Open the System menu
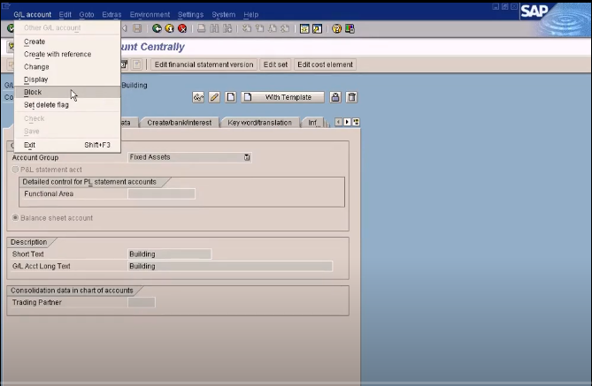This screenshot has width=592, height=386. pyautogui.click(x=224, y=15)
